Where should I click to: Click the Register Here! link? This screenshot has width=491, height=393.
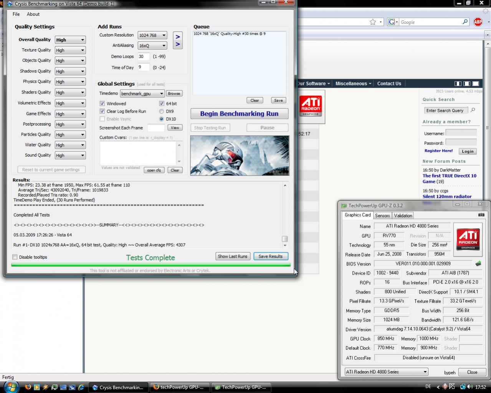[x=438, y=151]
